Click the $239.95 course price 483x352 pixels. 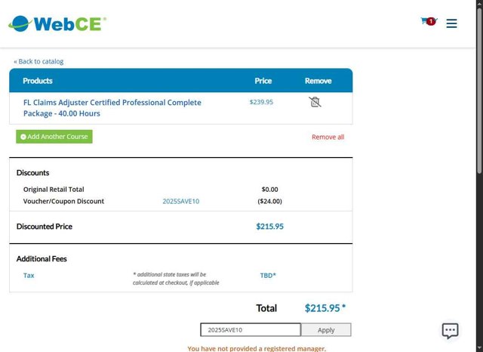click(x=261, y=102)
